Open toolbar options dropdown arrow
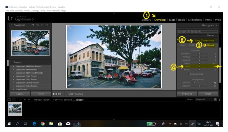 (x=173, y=94)
